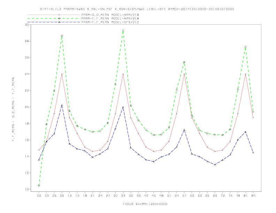Click x-axis tick label 75
The image size is (276, 213).
click(x=230, y=196)
